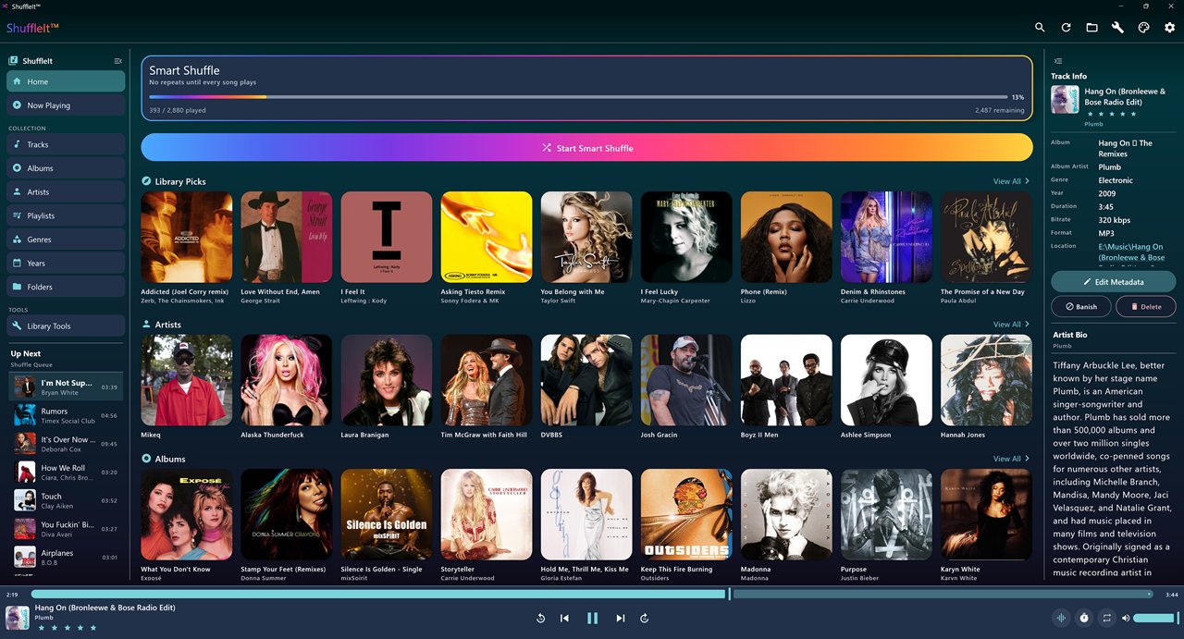Screen dimensions: 1184x639
Task: Click the Delete track button
Action: (1146, 306)
